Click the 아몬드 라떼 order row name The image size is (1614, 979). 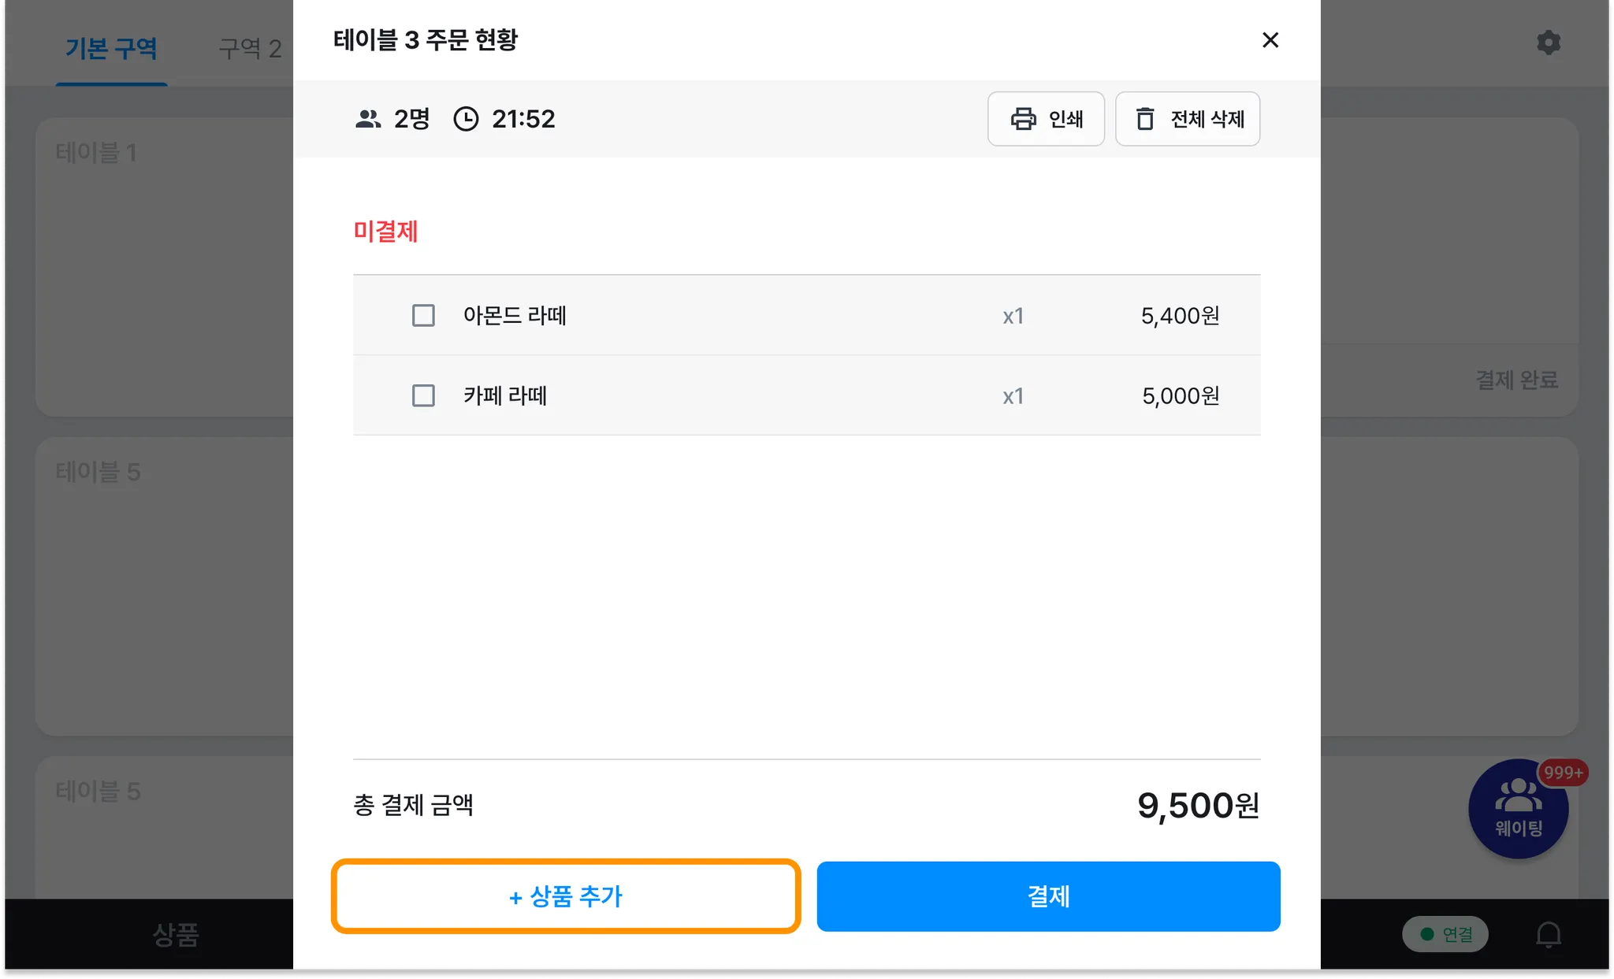(x=515, y=316)
